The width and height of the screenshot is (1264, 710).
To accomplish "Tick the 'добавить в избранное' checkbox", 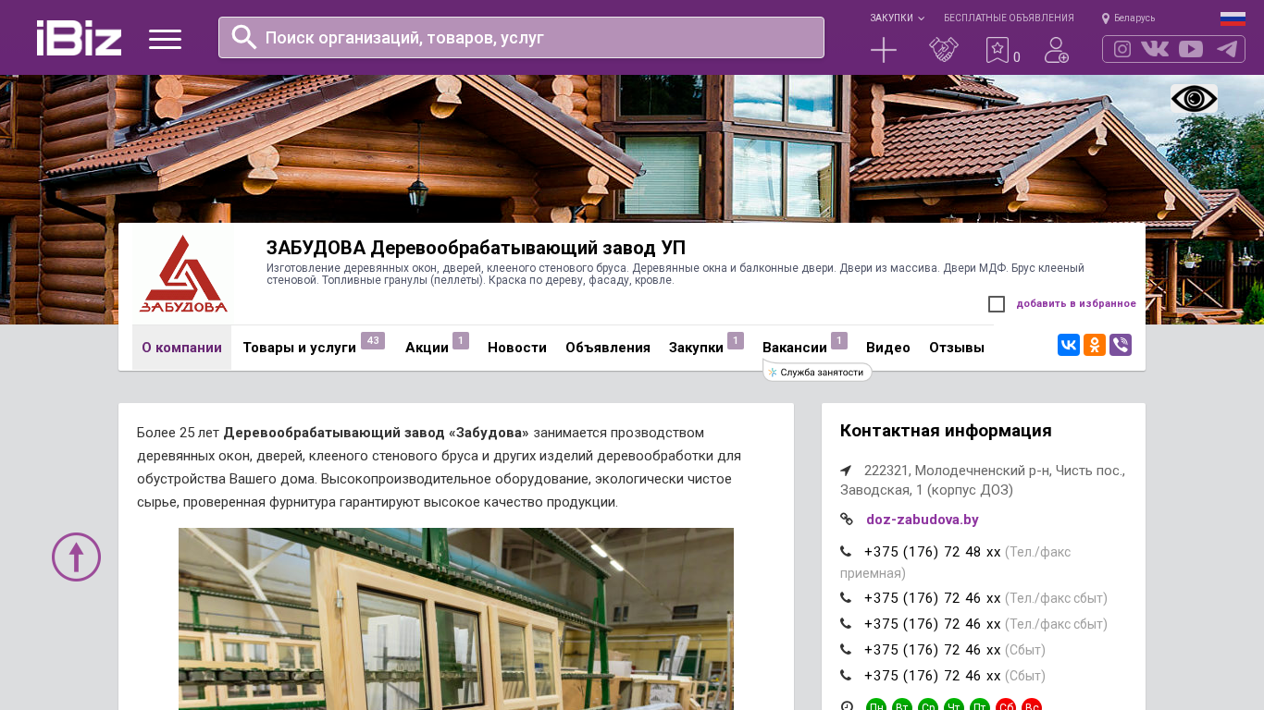I will 997,304.
